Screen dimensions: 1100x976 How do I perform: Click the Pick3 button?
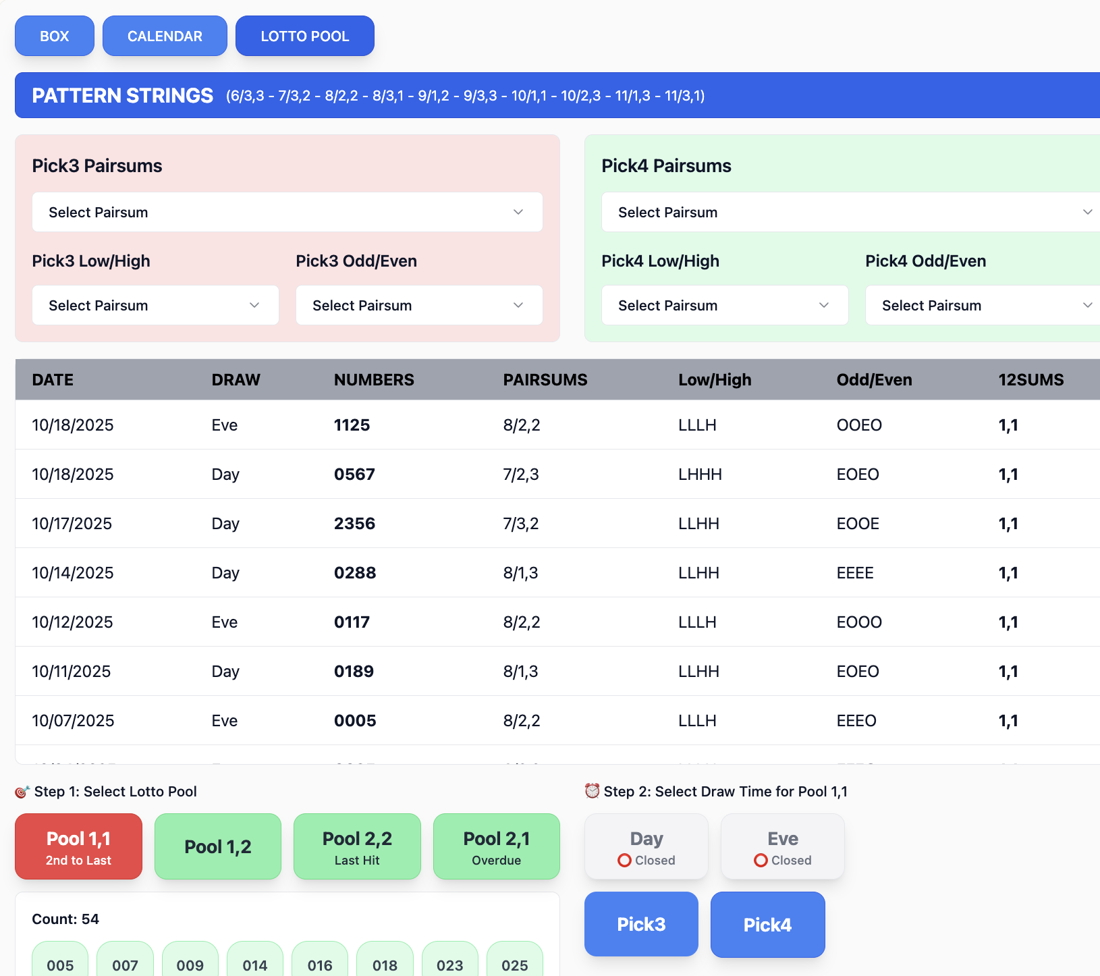640,924
